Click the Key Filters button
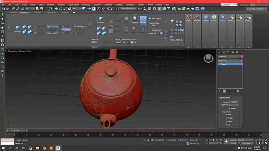 [247, 143]
